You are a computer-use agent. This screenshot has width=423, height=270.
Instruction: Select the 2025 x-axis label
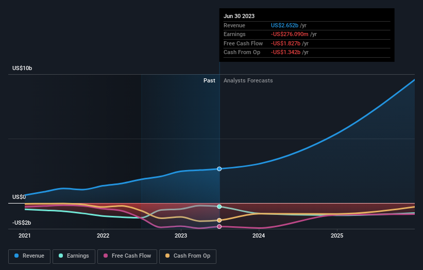pyautogui.click(x=337, y=236)
